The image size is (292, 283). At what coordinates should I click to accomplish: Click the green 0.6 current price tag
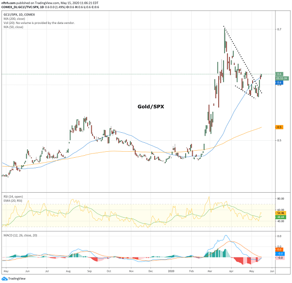pos(279,74)
